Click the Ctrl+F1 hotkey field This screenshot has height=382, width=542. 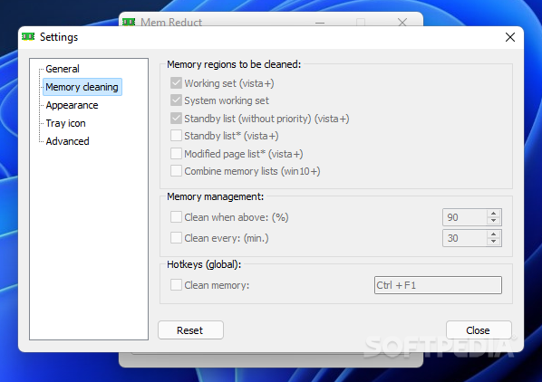coord(438,285)
